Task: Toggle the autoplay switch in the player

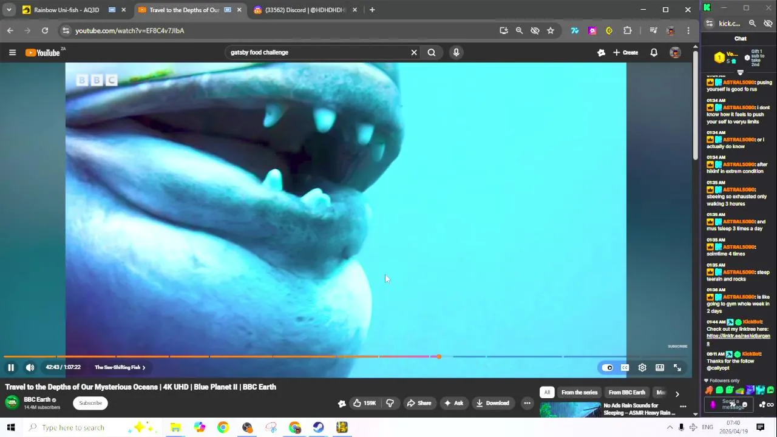Action: pyautogui.click(x=607, y=367)
